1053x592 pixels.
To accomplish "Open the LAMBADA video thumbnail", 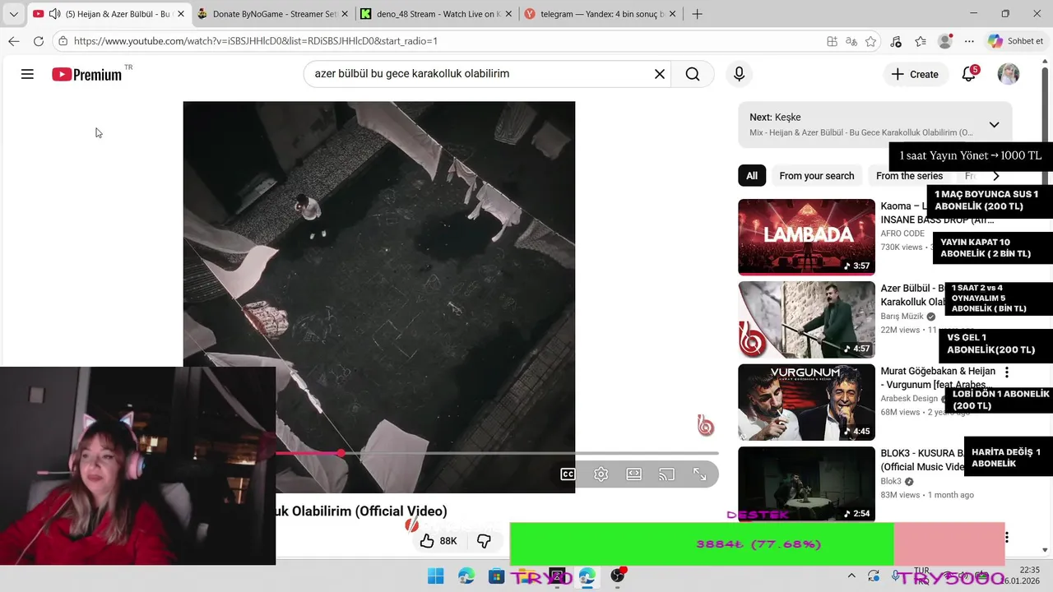I will point(806,237).
